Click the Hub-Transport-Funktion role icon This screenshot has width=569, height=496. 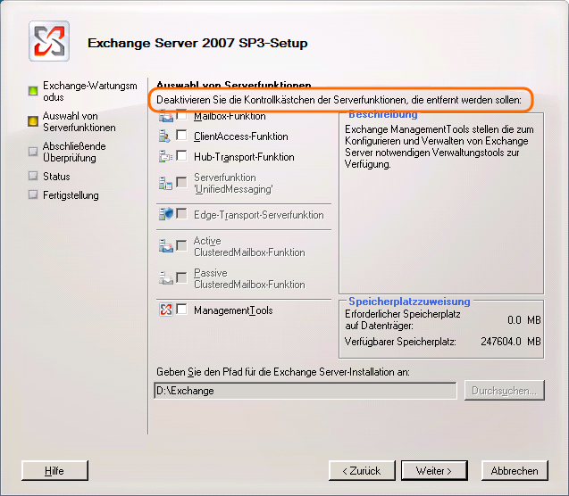(x=165, y=157)
